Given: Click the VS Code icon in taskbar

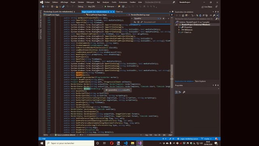Looking at the screenshot, I should [125, 143].
